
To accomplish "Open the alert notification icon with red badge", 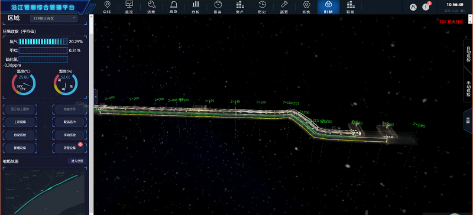I will tap(426, 7).
